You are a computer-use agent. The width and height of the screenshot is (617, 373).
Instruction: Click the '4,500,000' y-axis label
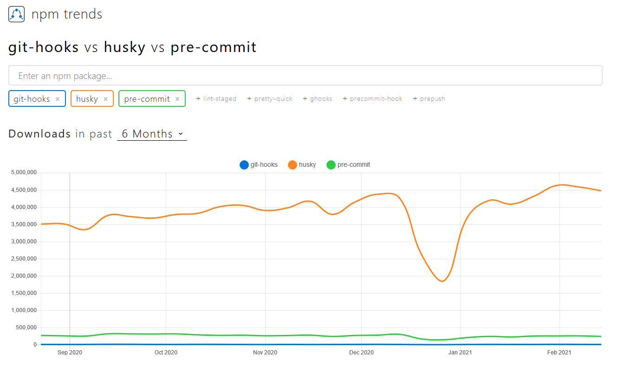tap(24, 190)
